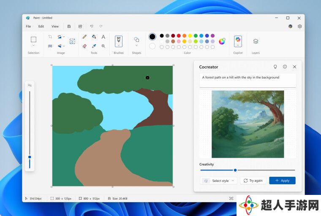This screenshot has width=321, height=216.
Task: Click the Apply button
Action: click(x=282, y=181)
